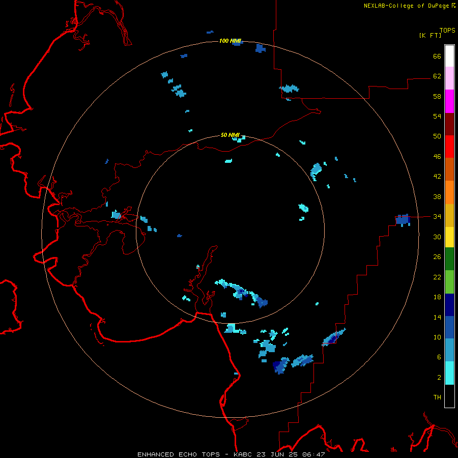Click the legend value "6"

pos(439,357)
